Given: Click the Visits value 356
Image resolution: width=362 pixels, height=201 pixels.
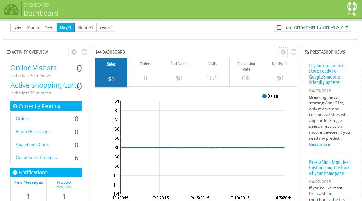Looking at the screenshot, I should click(x=212, y=78).
